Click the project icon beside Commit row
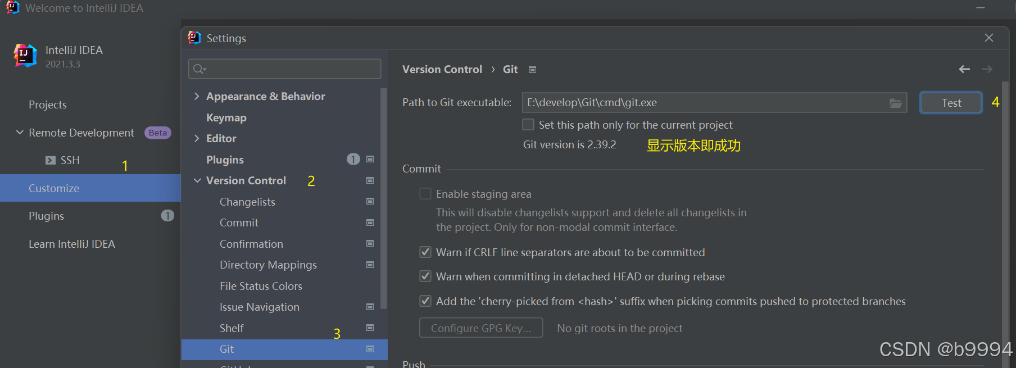 [x=370, y=222]
